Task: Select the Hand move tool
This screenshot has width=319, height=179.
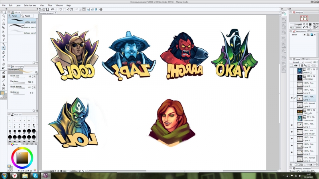Action: click(x=4, y=20)
